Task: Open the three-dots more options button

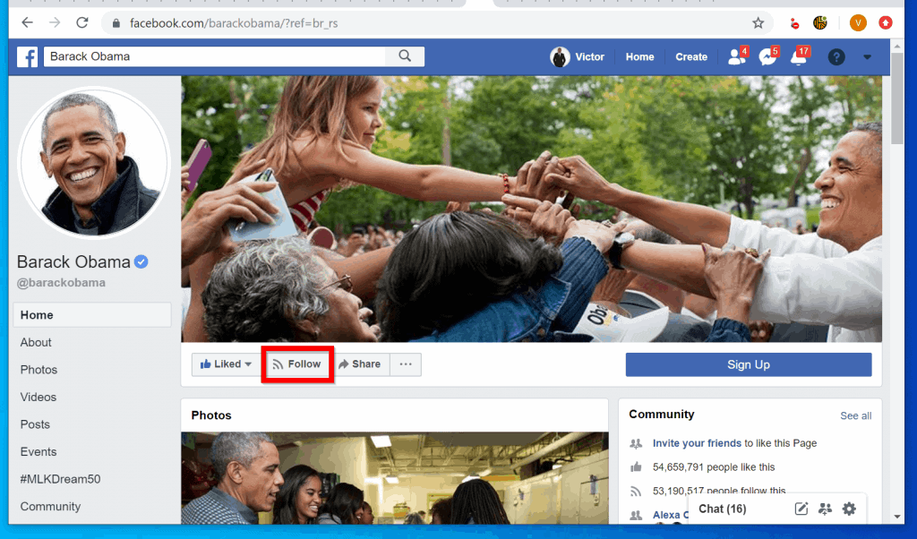Action: pos(406,364)
